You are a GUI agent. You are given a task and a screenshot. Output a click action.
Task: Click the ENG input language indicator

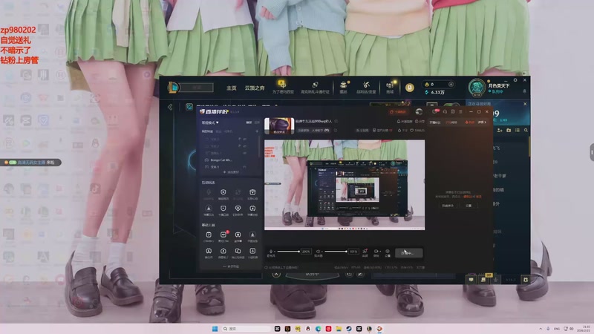click(556, 328)
